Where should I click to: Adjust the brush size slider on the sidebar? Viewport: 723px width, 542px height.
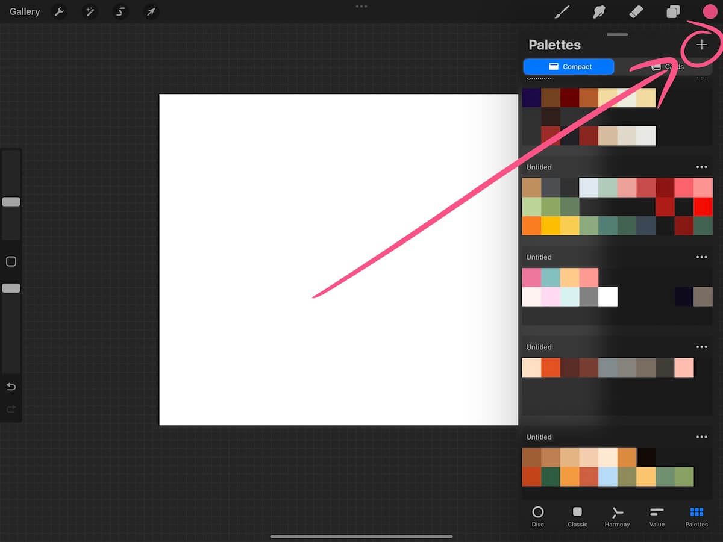click(x=11, y=202)
